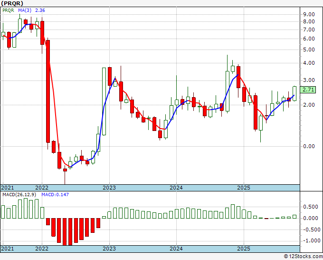Click the 9.00 price axis label
Image resolution: width=323 pixels, height=260 pixels.
coord(309,14)
